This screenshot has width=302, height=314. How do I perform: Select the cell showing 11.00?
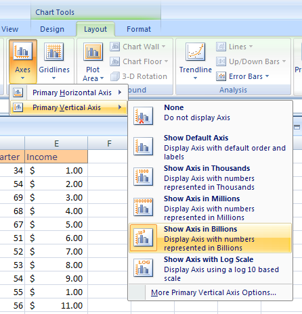56,305
